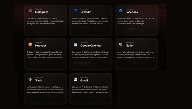The image size is (192, 109).
Task: Click the Facebook logo icon
Action: point(121,11)
